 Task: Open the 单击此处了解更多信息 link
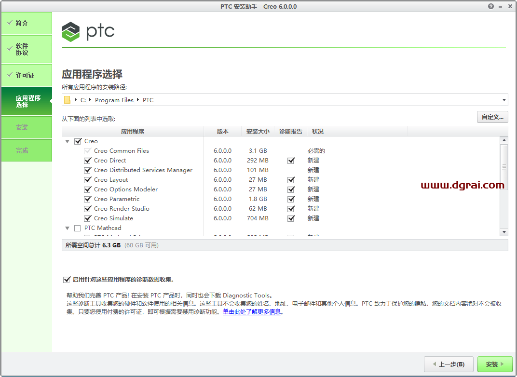click(x=252, y=312)
